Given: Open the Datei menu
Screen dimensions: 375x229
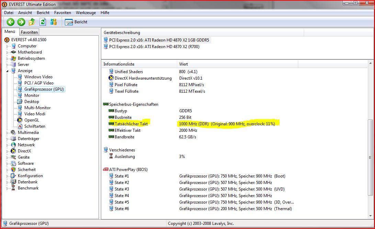Looking at the screenshot, I should (9, 13).
